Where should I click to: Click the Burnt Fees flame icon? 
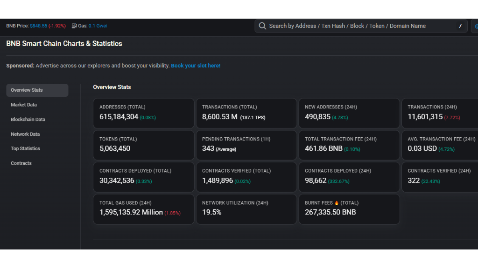pos(337,203)
